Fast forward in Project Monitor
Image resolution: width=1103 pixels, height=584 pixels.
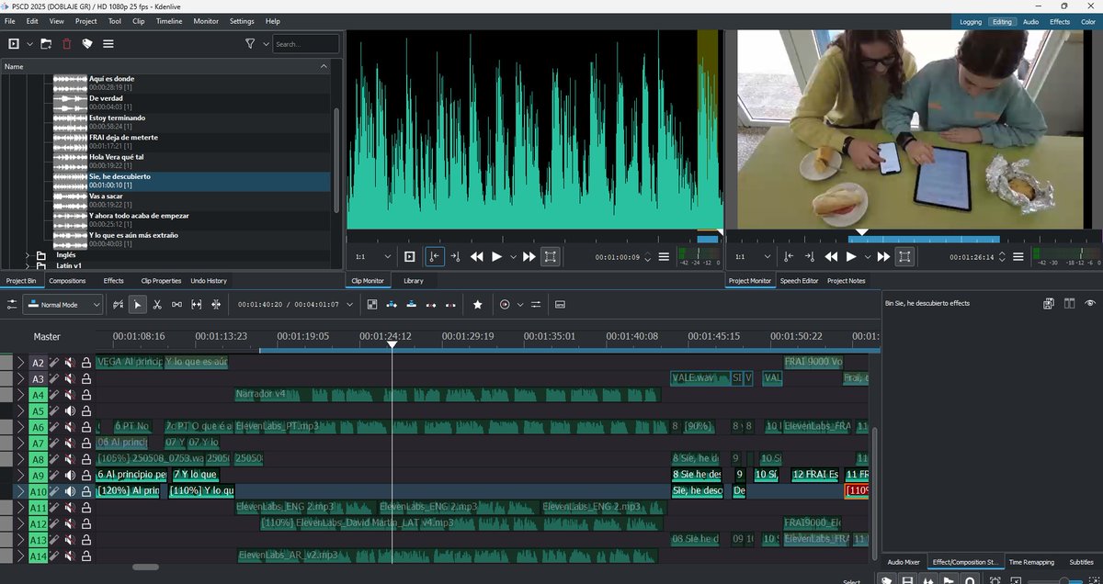tap(883, 257)
